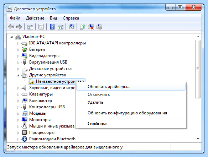Select the Модемы category label
This screenshot has height=157, width=208.
pyautogui.click(x=38, y=113)
